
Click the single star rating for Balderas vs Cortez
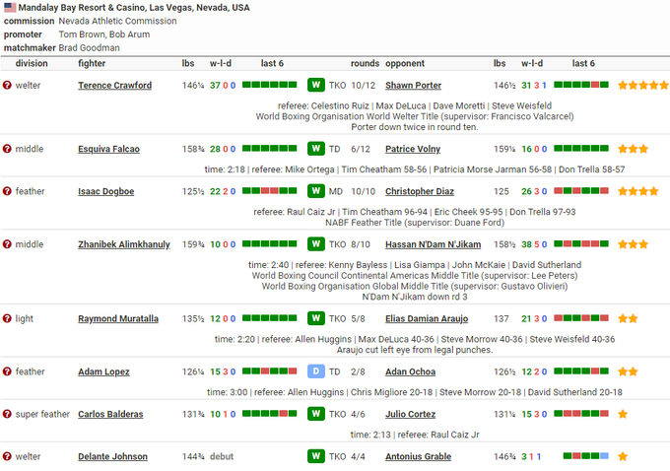623,414
